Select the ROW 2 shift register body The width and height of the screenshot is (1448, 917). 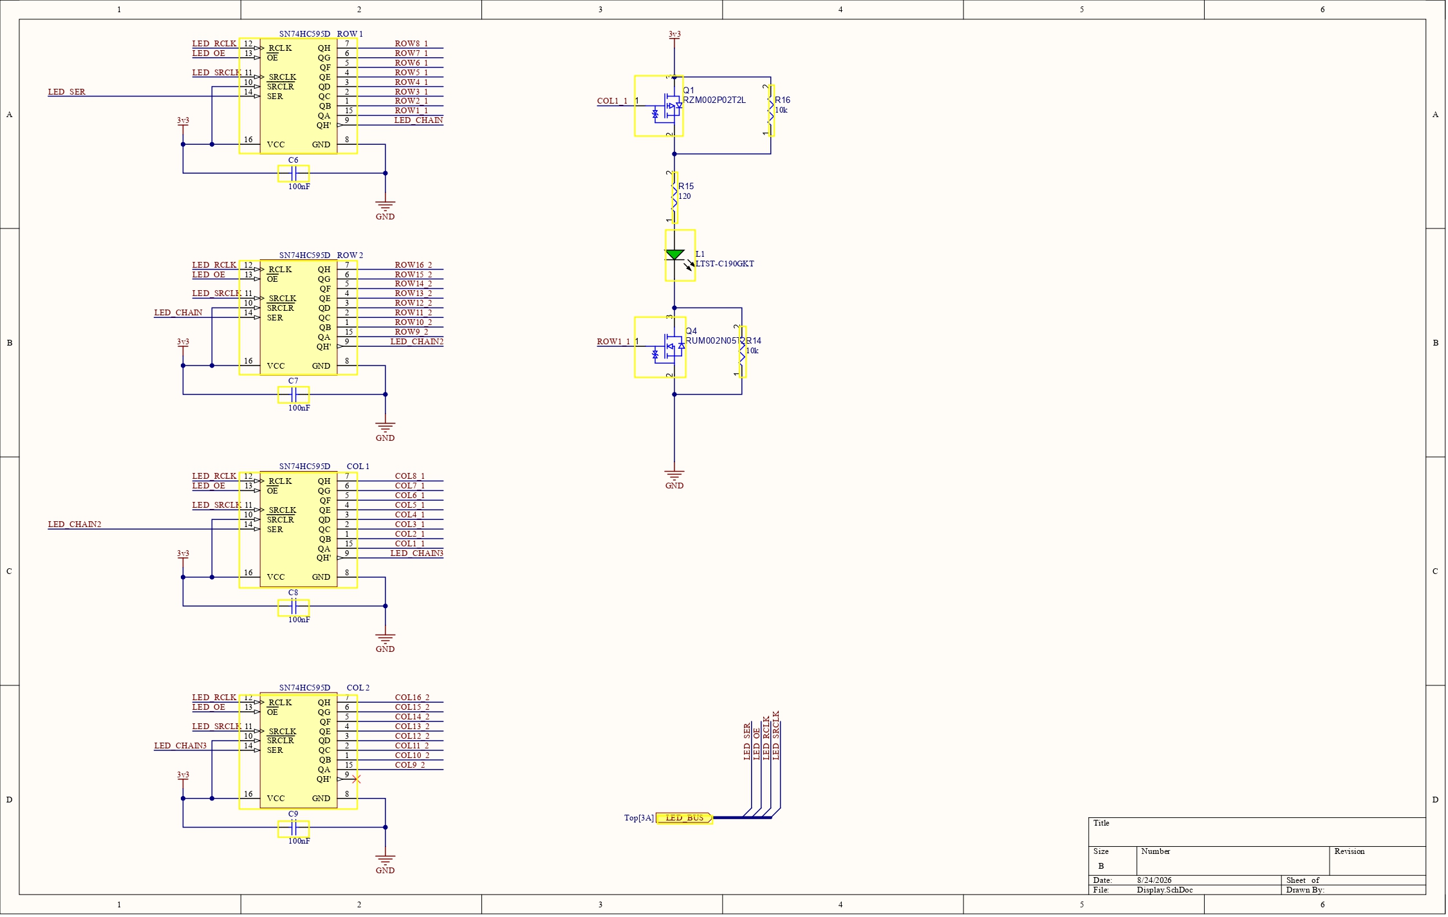(298, 317)
